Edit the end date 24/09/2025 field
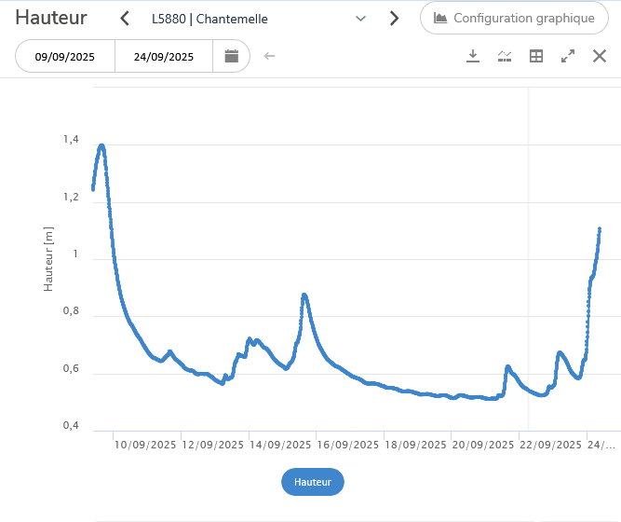The width and height of the screenshot is (621, 522). click(x=164, y=56)
